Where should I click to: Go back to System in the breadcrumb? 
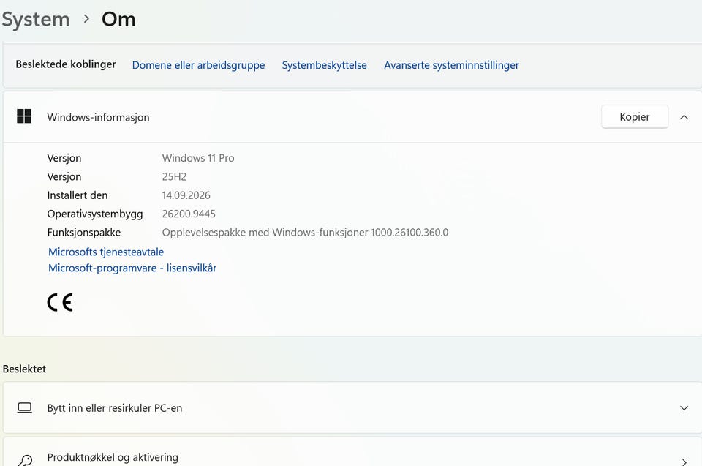coord(36,19)
